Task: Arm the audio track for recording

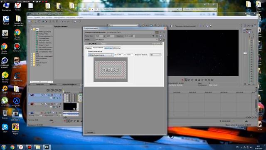Action: [42, 113]
